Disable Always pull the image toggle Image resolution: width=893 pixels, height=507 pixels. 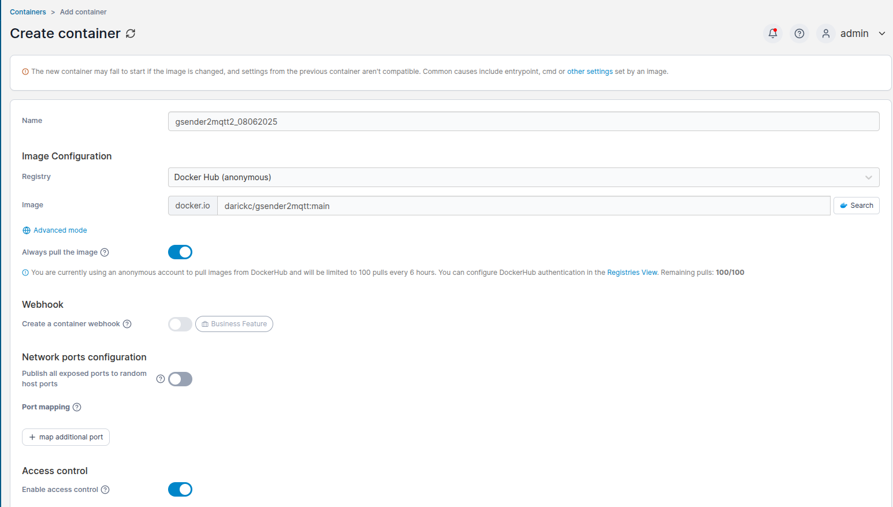pyautogui.click(x=180, y=252)
